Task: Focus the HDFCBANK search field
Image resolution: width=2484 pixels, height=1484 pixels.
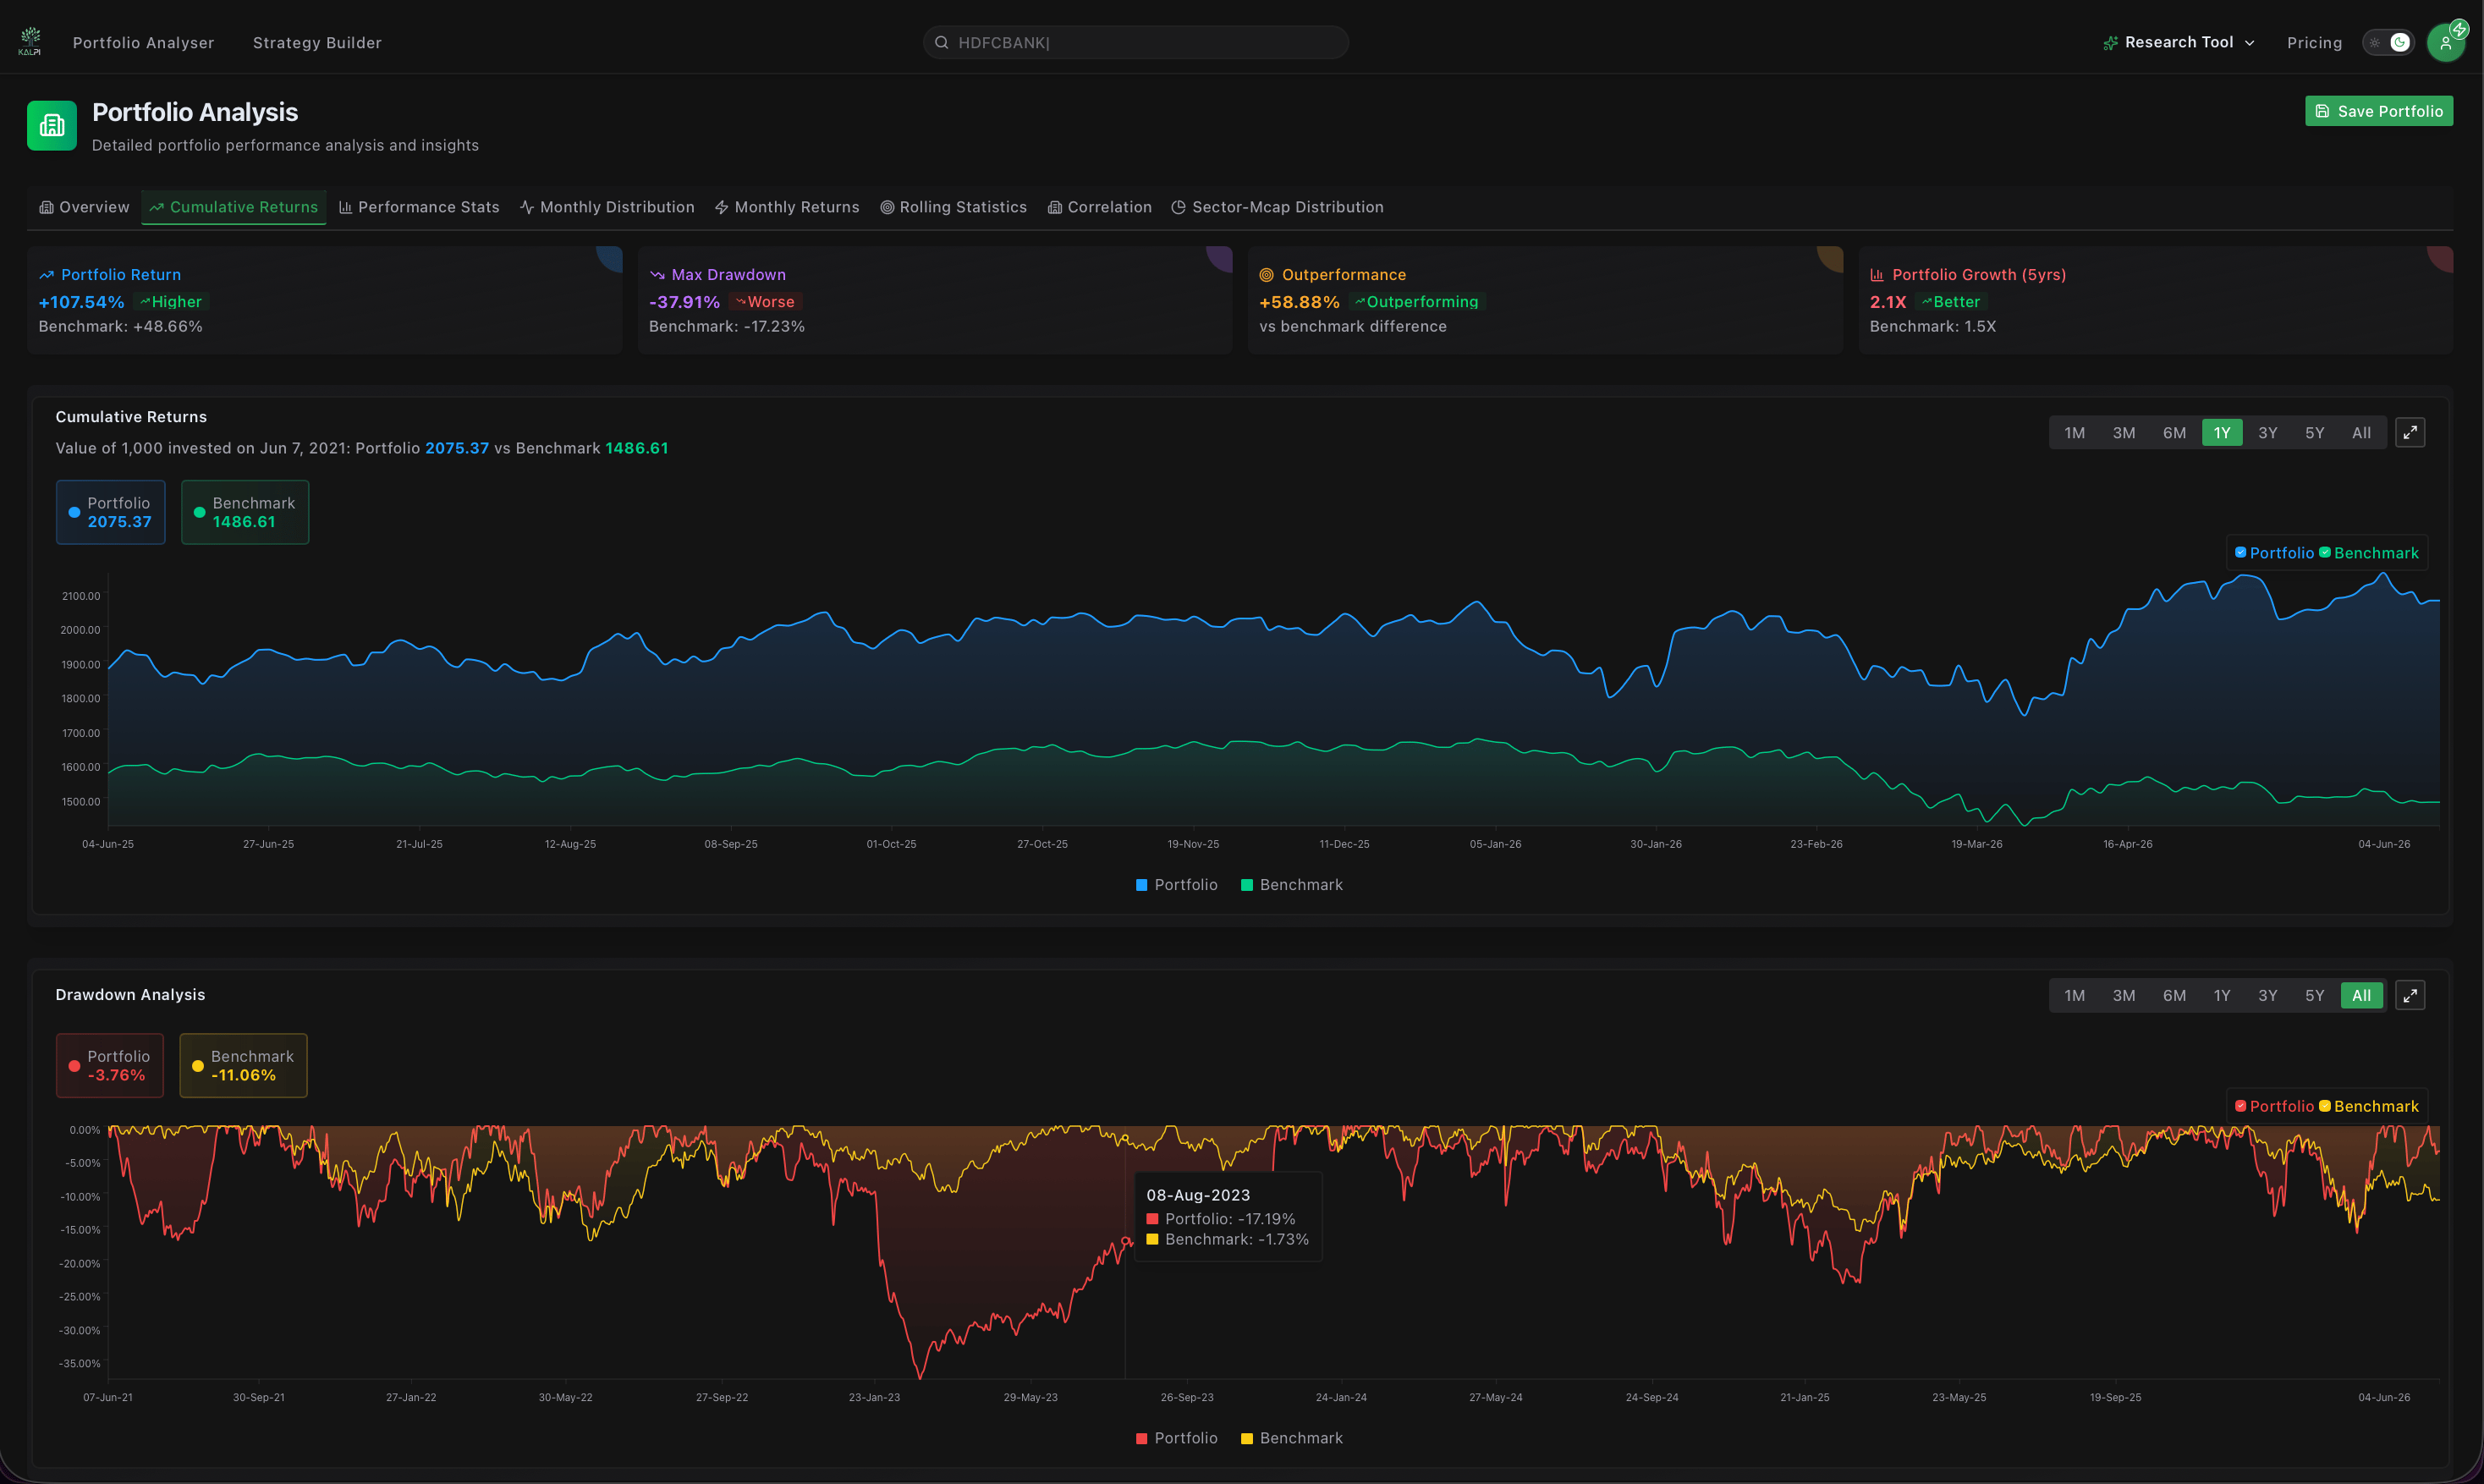Action: click(x=1135, y=42)
